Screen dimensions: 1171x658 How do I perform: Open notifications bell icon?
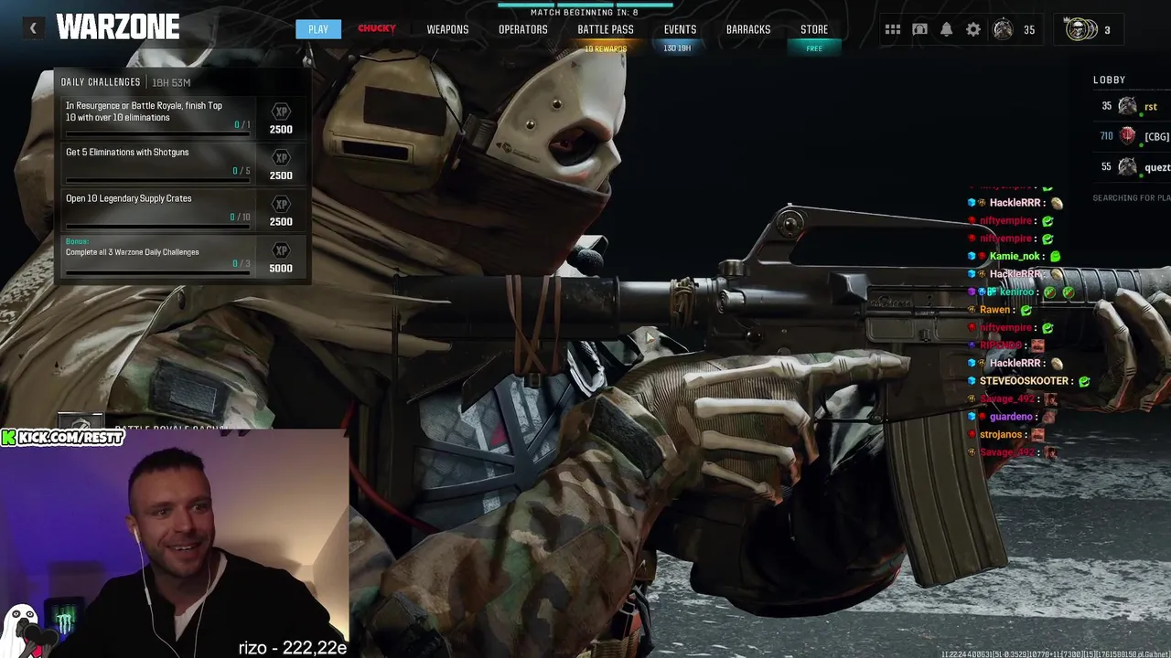click(x=947, y=29)
